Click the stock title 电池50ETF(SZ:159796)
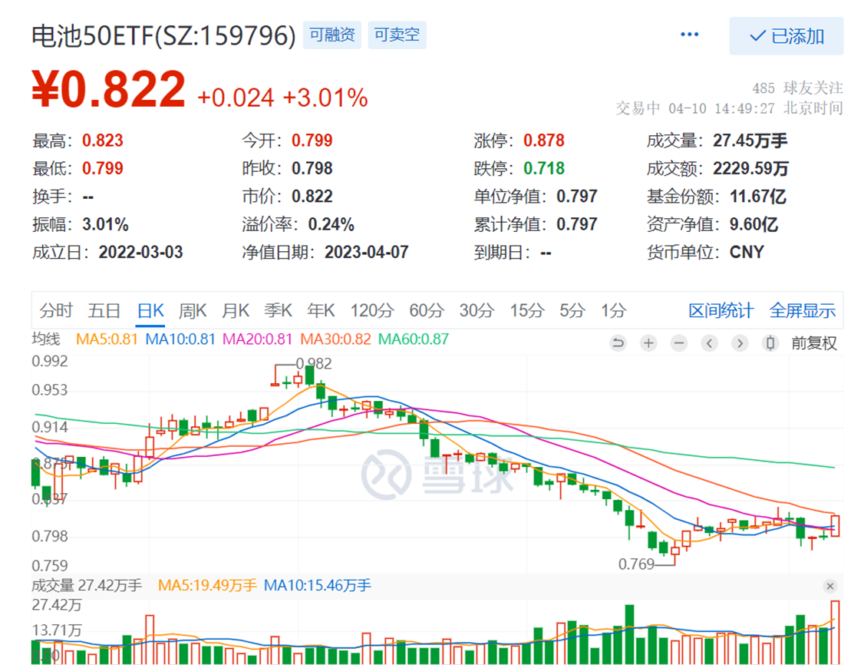 tap(163, 36)
